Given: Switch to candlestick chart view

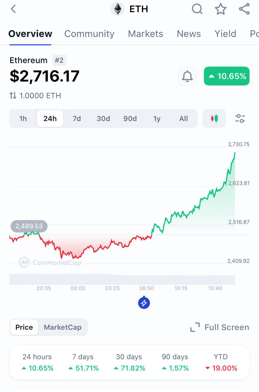Looking at the screenshot, I should tap(214, 119).
